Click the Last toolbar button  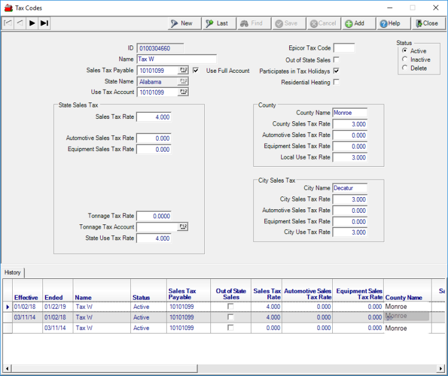click(x=216, y=23)
